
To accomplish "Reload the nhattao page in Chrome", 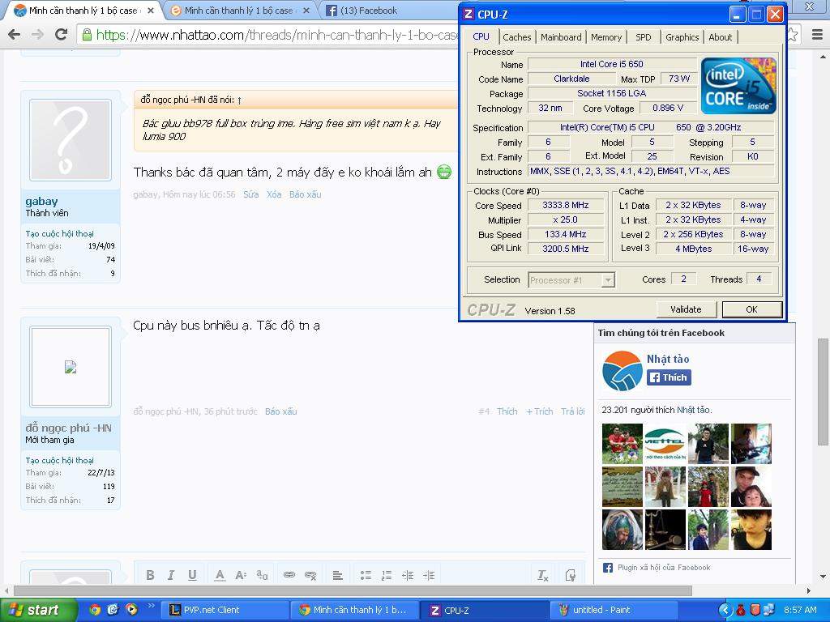I will pos(62,35).
